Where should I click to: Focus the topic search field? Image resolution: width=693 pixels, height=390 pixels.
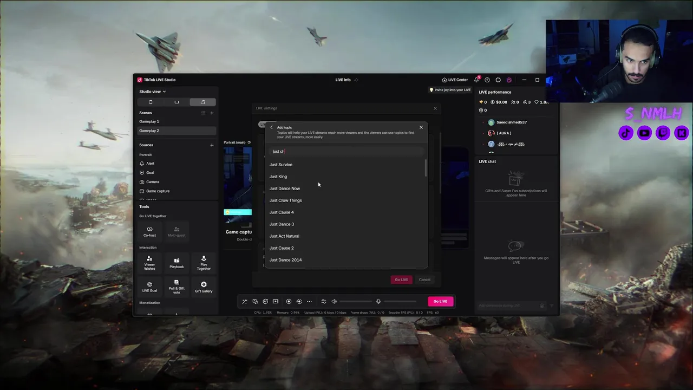(346, 151)
